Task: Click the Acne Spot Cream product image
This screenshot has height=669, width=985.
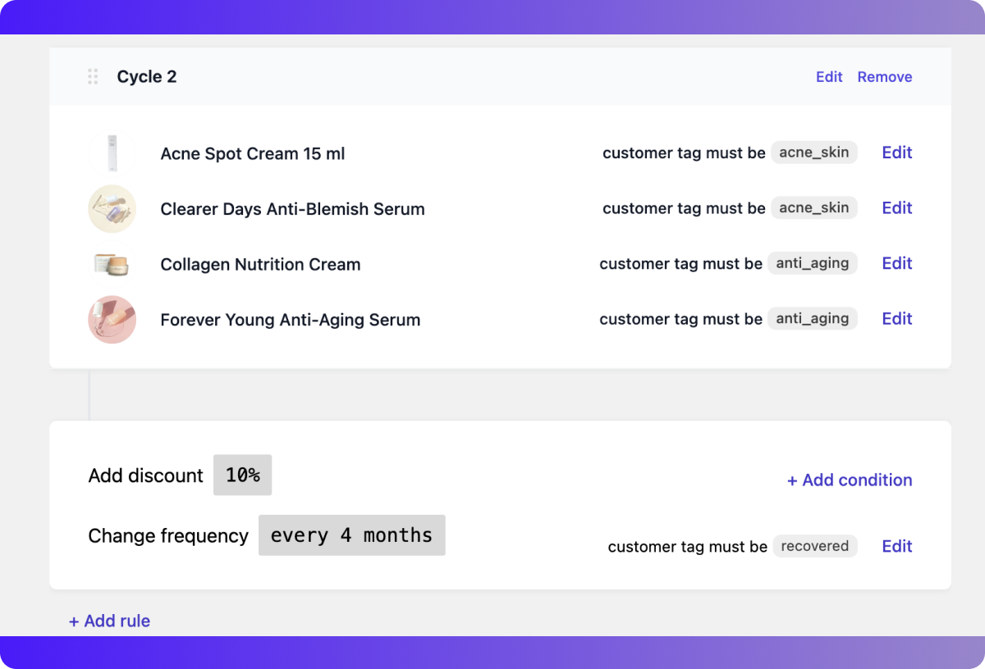Action: coord(112,152)
